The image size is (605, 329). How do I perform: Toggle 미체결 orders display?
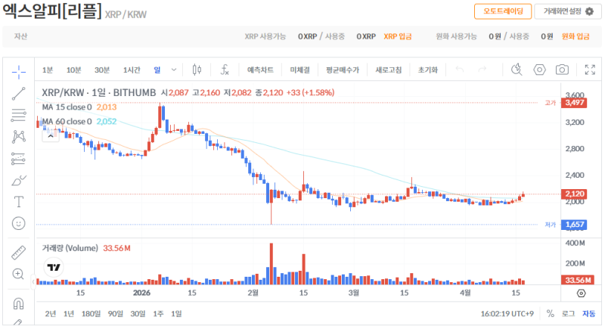(x=299, y=70)
